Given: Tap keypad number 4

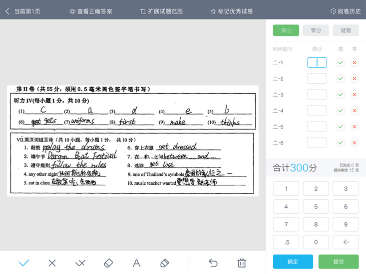Looking at the screenshot, I should 286,206.
